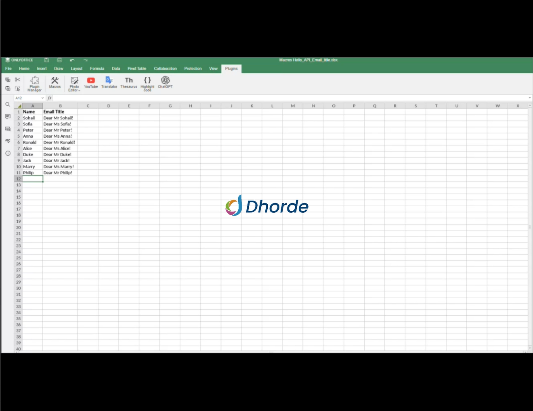Image resolution: width=533 pixels, height=411 pixels.
Task: Open the Thesaurus plugin
Action: (x=129, y=82)
